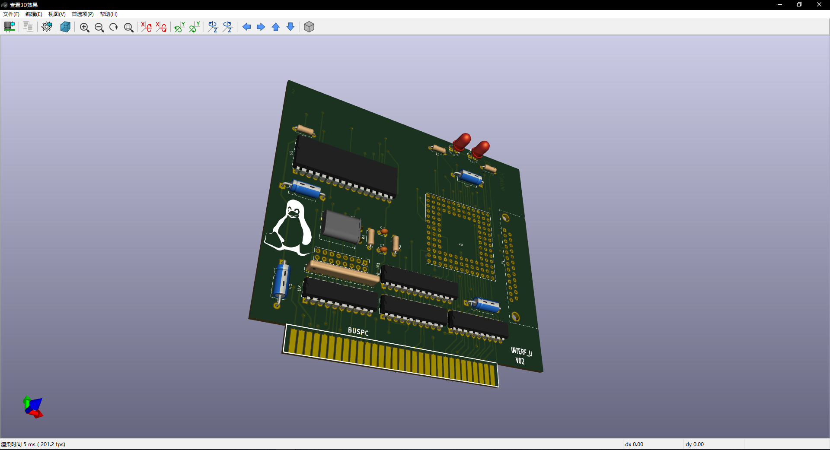
Task: Rotate Y clockwise with first green icon
Action: click(180, 27)
